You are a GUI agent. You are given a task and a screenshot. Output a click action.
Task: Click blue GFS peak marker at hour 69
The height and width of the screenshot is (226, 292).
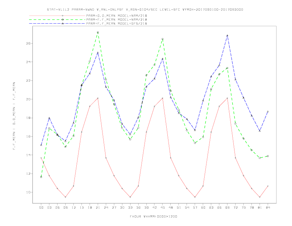click(x=227, y=35)
